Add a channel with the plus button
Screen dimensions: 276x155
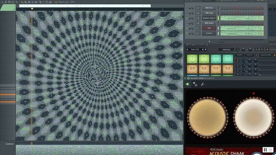(209, 41)
